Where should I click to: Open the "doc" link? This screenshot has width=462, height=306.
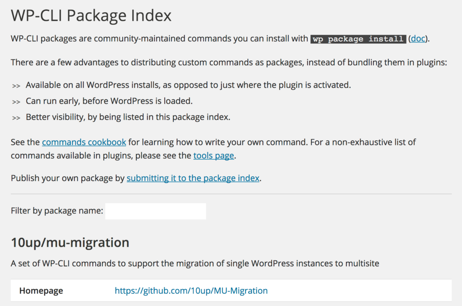[418, 39]
